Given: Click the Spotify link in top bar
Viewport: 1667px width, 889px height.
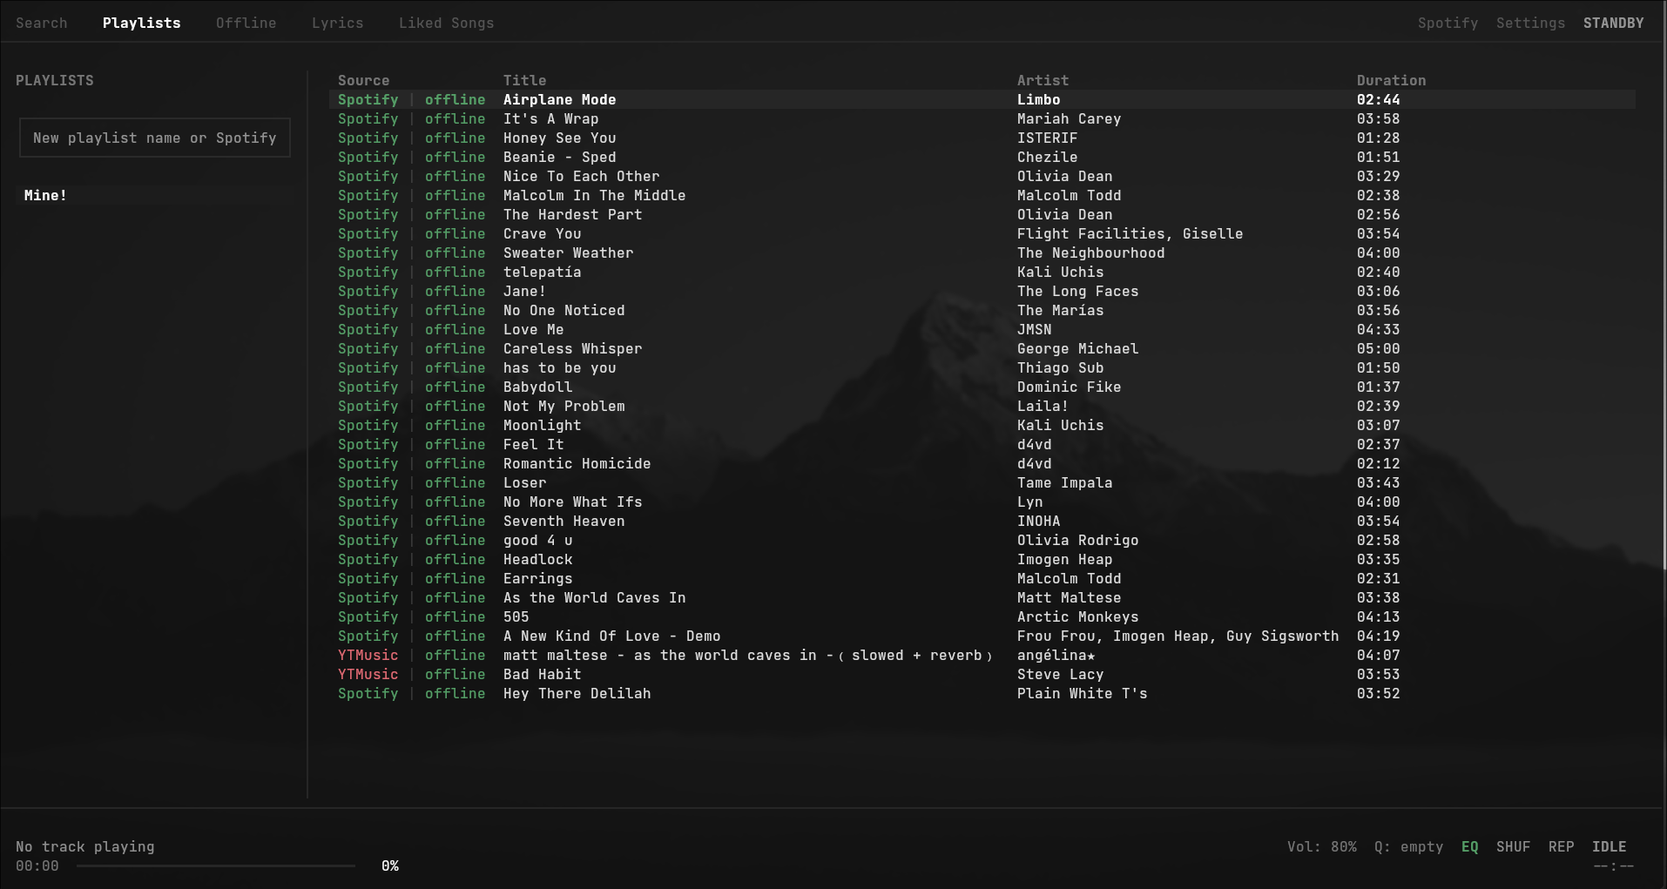Looking at the screenshot, I should [1448, 23].
